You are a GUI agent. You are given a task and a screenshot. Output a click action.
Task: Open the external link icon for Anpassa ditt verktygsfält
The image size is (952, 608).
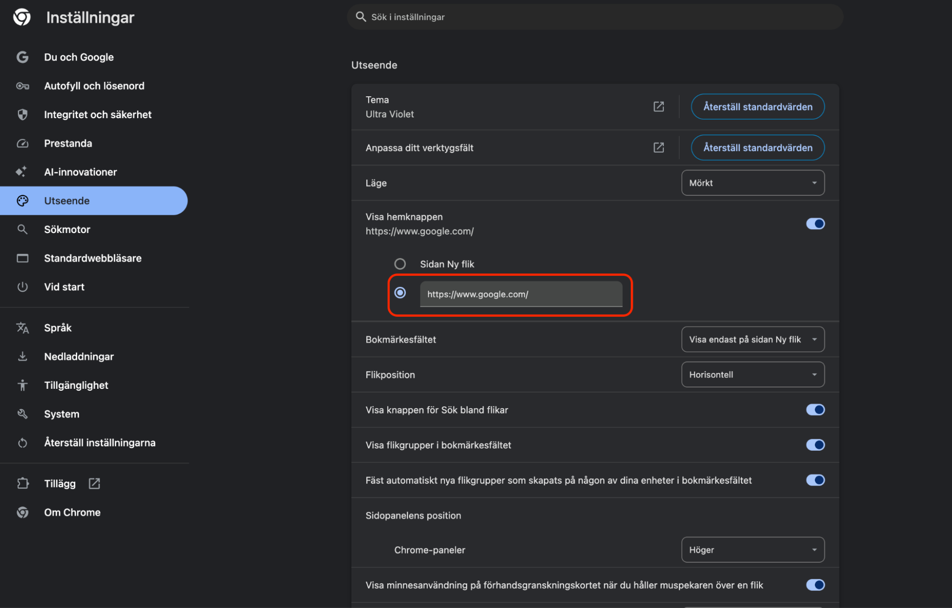coord(659,148)
